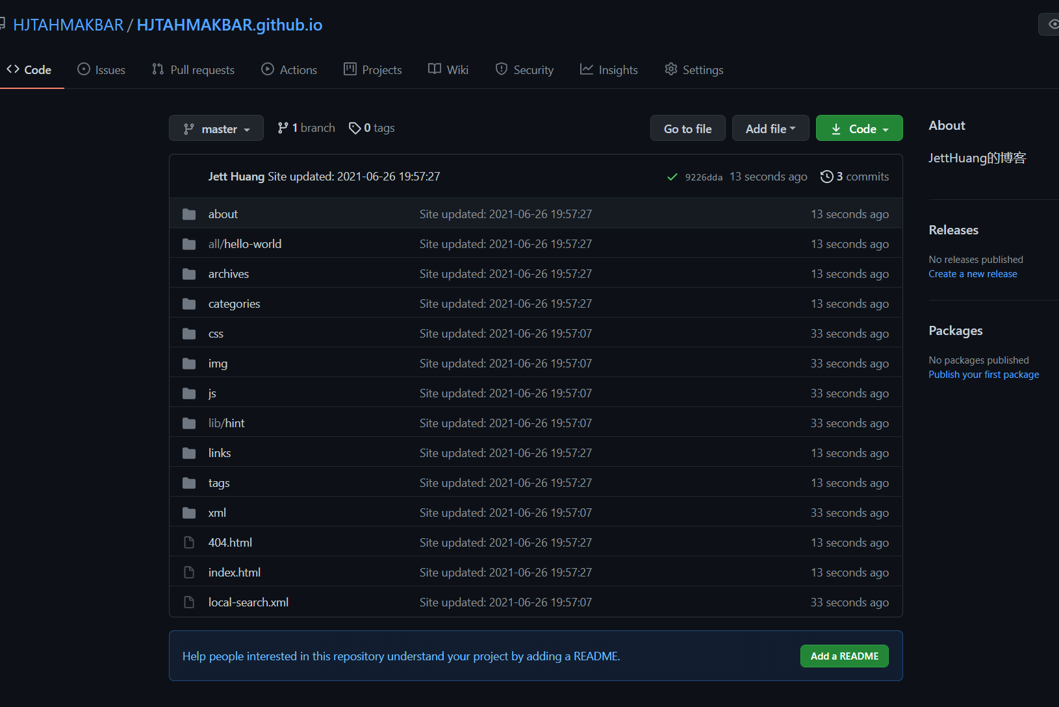Expand the green Code download dropdown
Image resolution: width=1059 pixels, height=707 pixels.
click(859, 129)
